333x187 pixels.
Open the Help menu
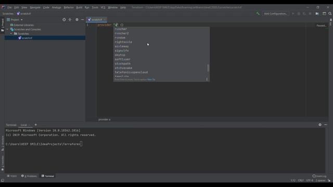(x=123, y=7)
